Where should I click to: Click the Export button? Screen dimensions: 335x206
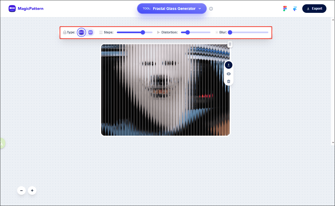(314, 8)
